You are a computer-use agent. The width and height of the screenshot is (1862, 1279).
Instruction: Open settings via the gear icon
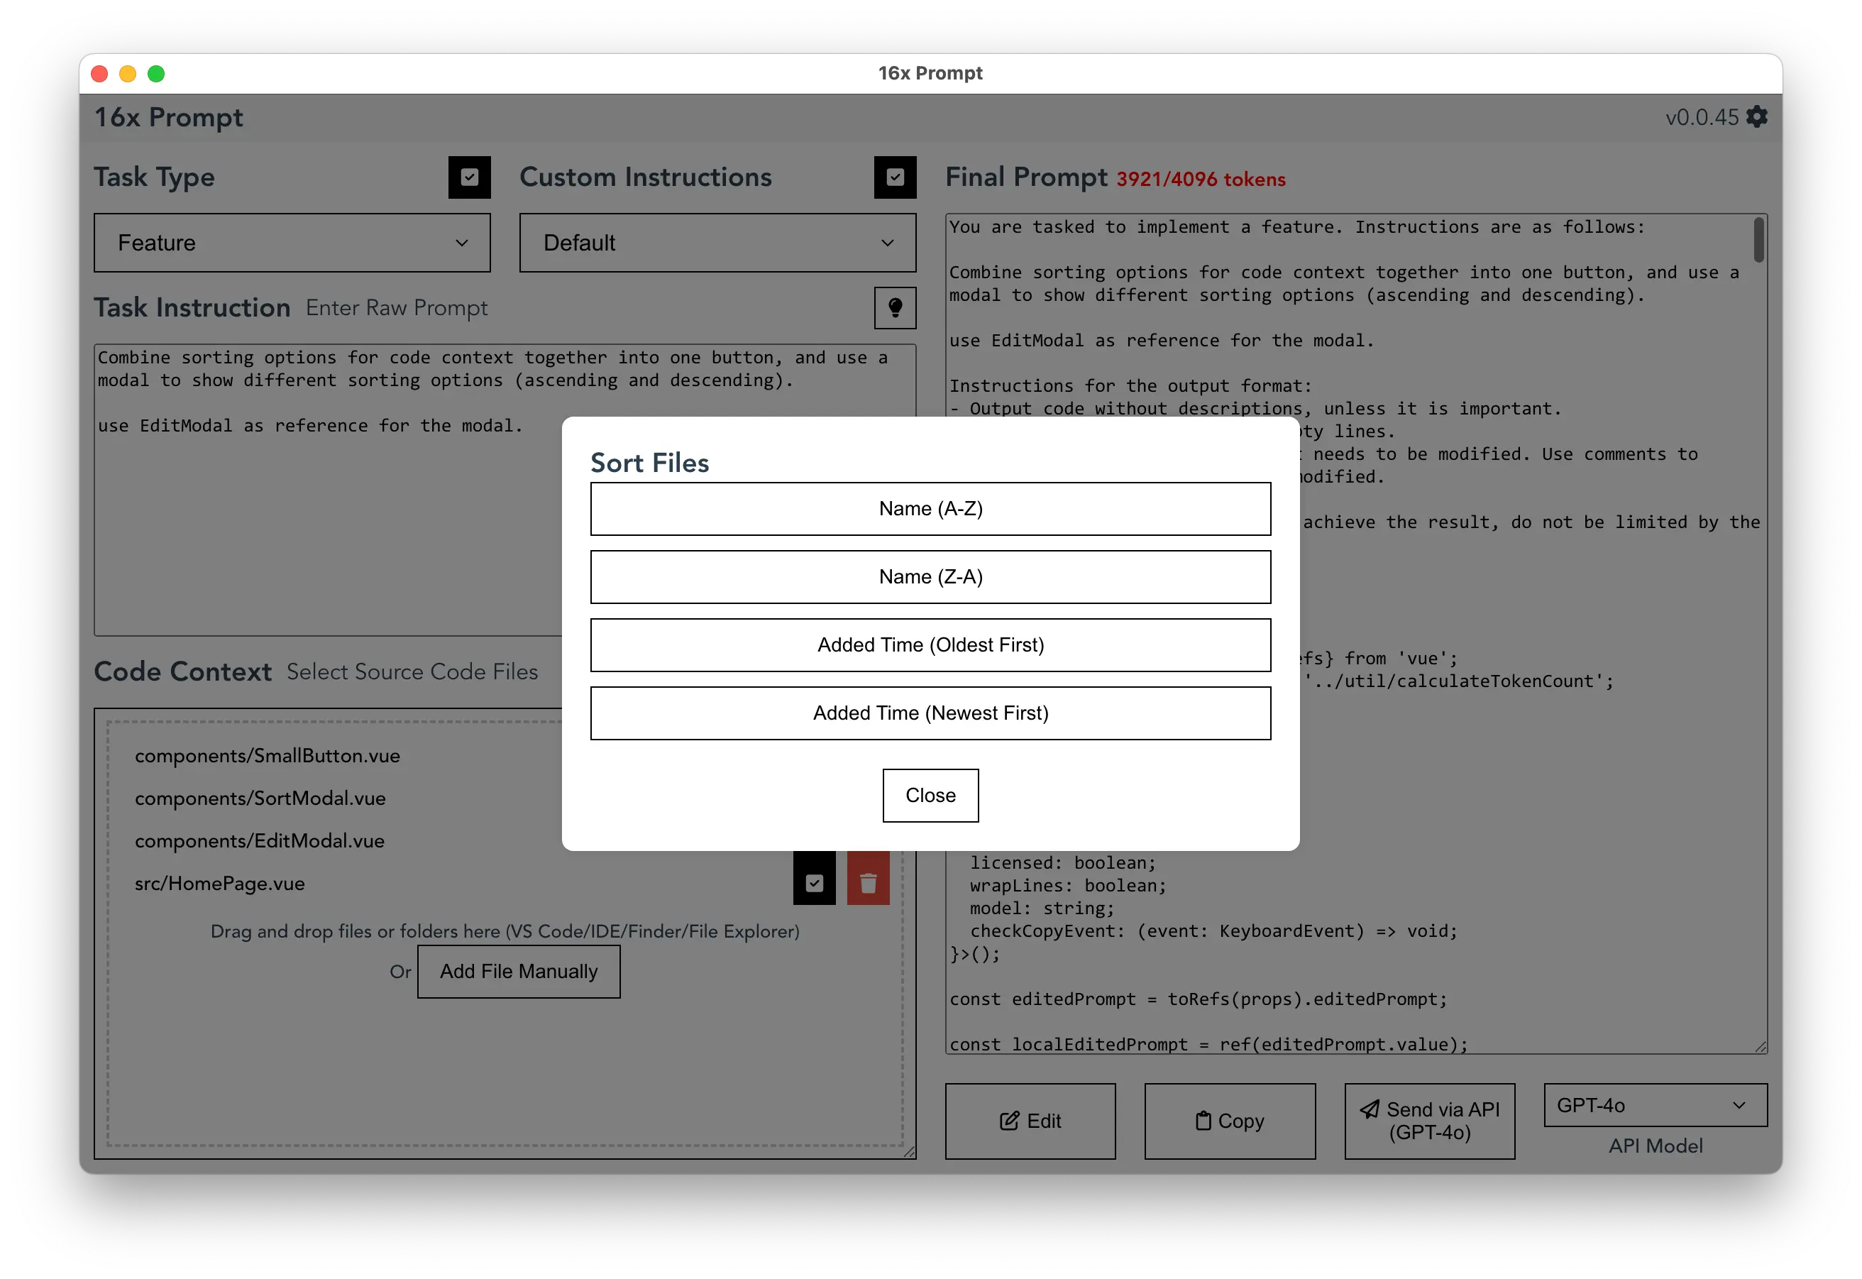tap(1756, 117)
